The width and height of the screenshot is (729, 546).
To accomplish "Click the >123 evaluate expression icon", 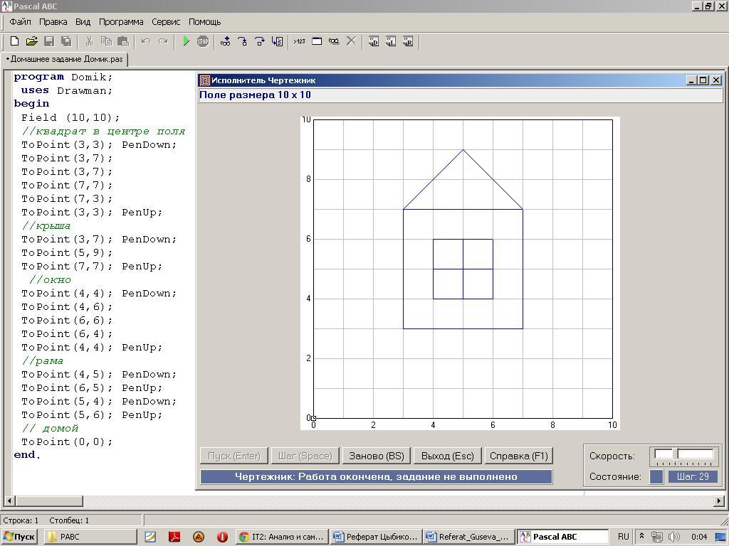I will (x=299, y=41).
